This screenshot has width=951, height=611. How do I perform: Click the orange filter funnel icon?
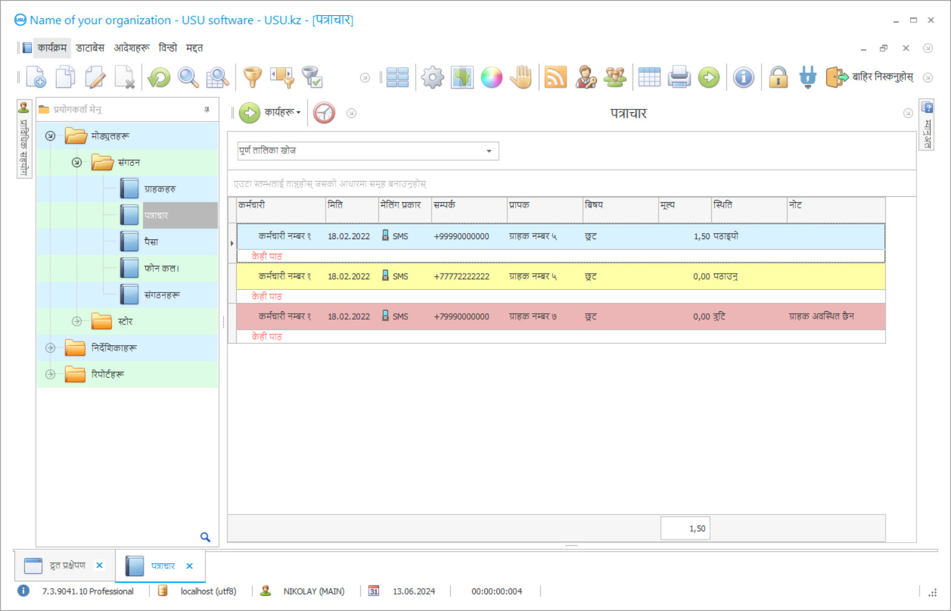[252, 77]
